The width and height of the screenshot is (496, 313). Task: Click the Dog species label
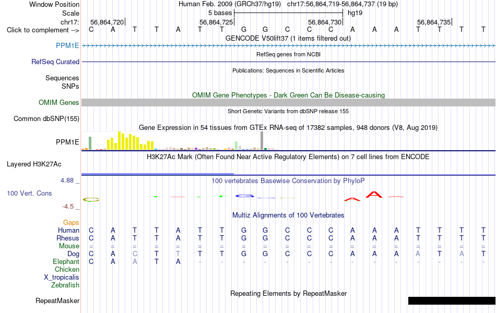[x=74, y=254]
